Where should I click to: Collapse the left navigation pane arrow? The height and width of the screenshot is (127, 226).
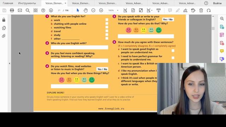10,64
